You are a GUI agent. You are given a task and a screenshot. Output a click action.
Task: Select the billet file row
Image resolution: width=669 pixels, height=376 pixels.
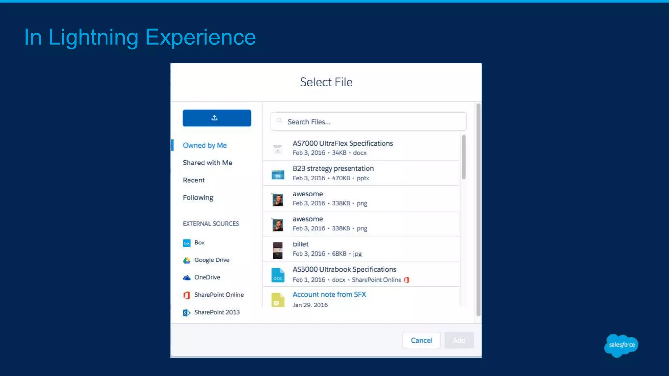pyautogui.click(x=361, y=249)
